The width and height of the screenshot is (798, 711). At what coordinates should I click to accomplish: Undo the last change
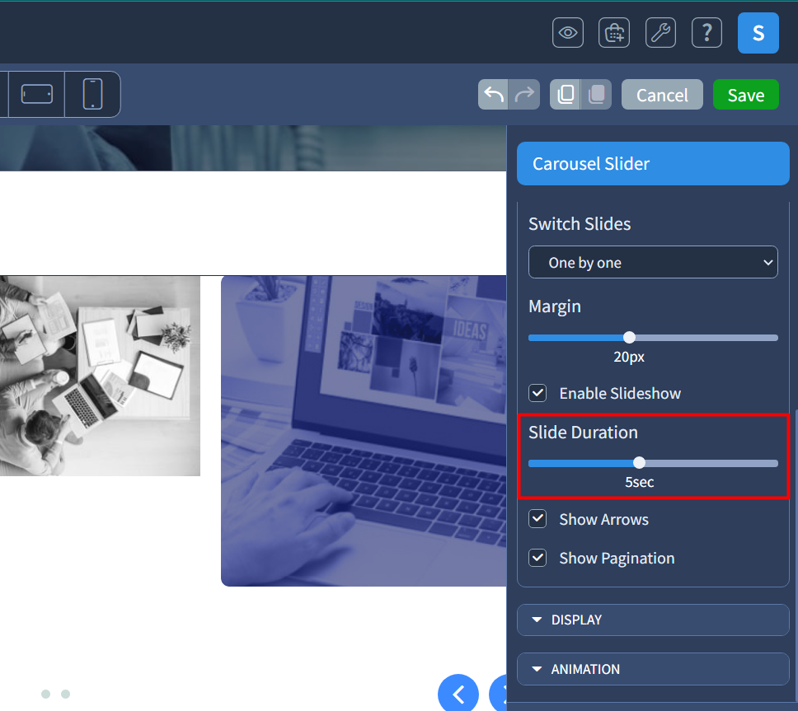point(492,94)
